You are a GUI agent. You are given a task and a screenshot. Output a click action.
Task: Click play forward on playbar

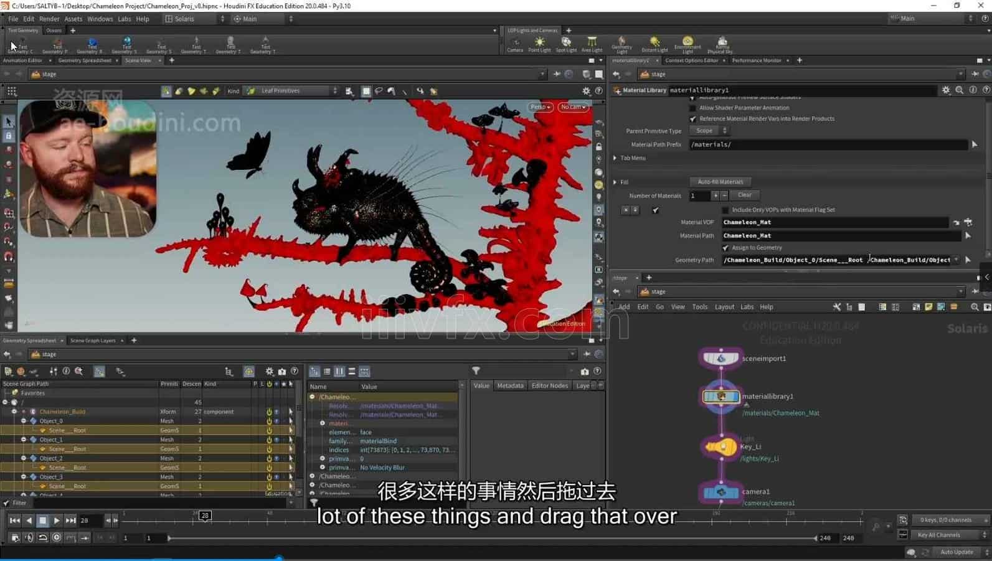(x=56, y=521)
